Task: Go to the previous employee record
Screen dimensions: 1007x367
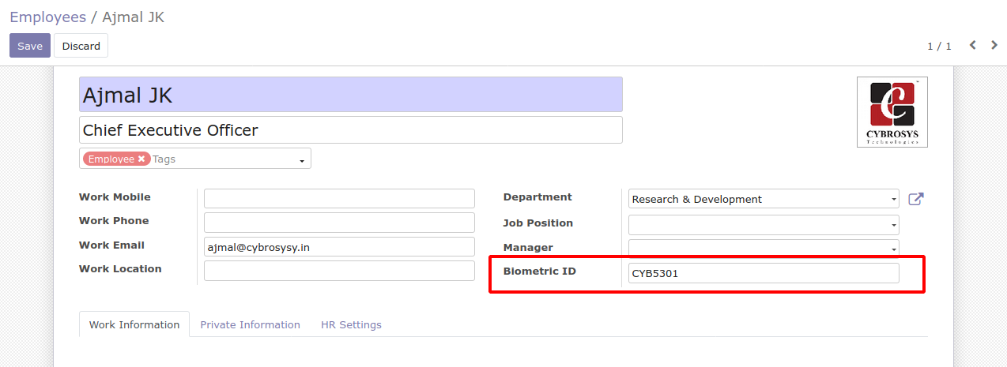Action: 973,46
